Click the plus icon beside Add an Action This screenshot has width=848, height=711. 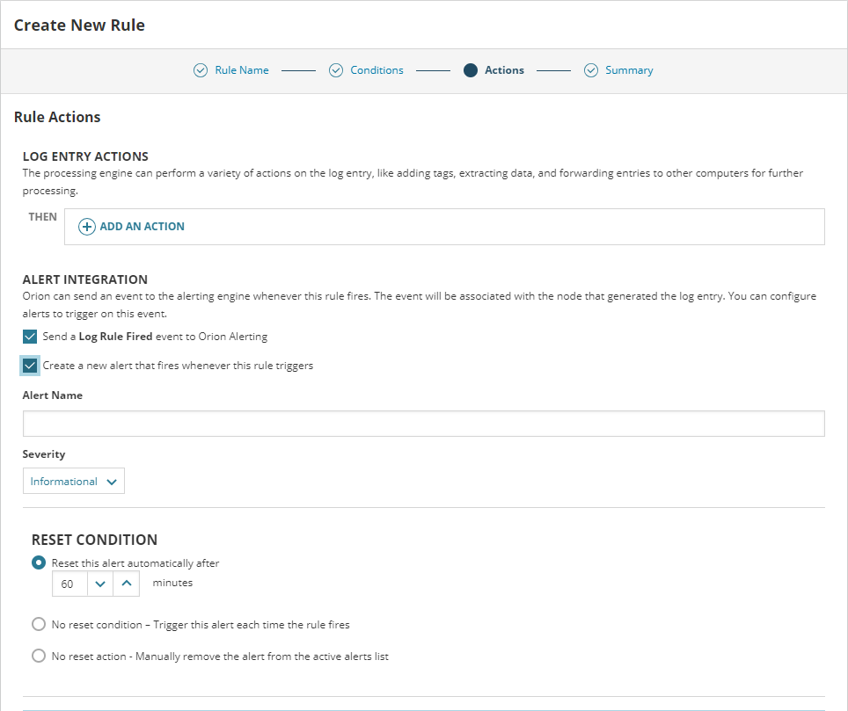[x=87, y=227]
